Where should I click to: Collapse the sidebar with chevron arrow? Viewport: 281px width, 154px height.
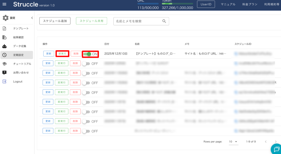32,18
